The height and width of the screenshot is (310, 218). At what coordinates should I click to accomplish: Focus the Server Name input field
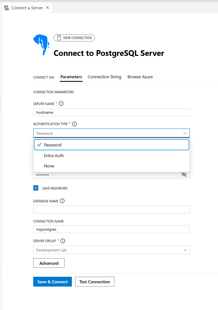click(x=112, y=112)
